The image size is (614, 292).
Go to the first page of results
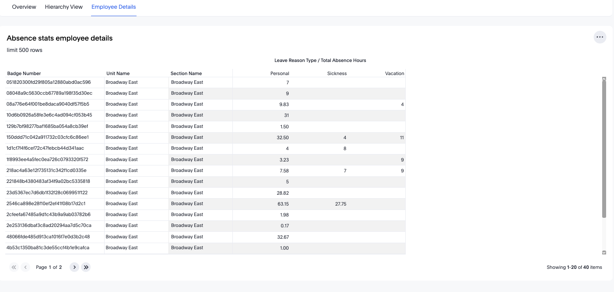(14, 267)
